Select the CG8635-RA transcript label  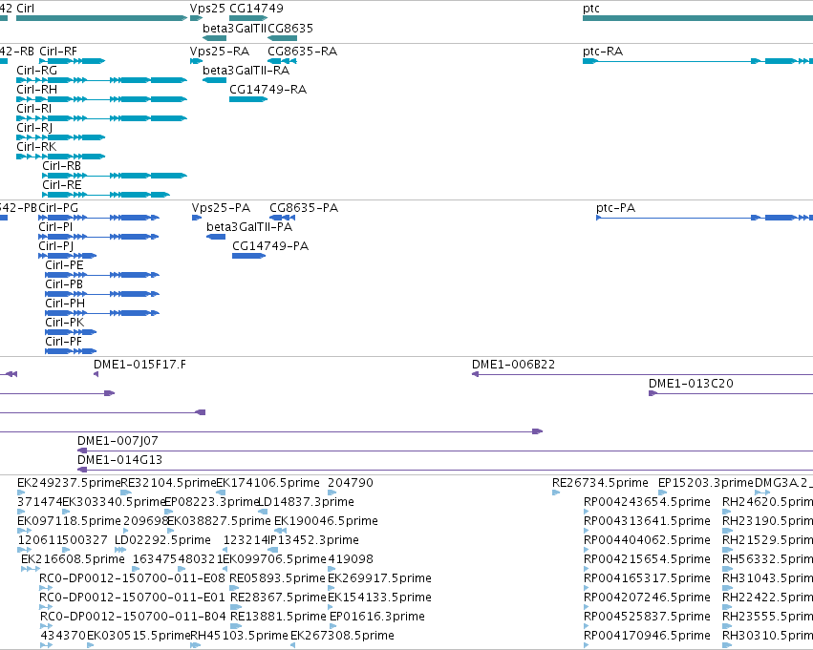[302, 52]
